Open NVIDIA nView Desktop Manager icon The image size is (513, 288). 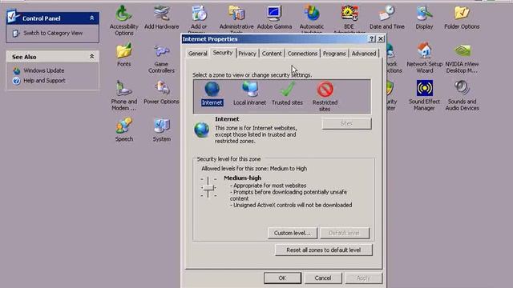(x=462, y=58)
